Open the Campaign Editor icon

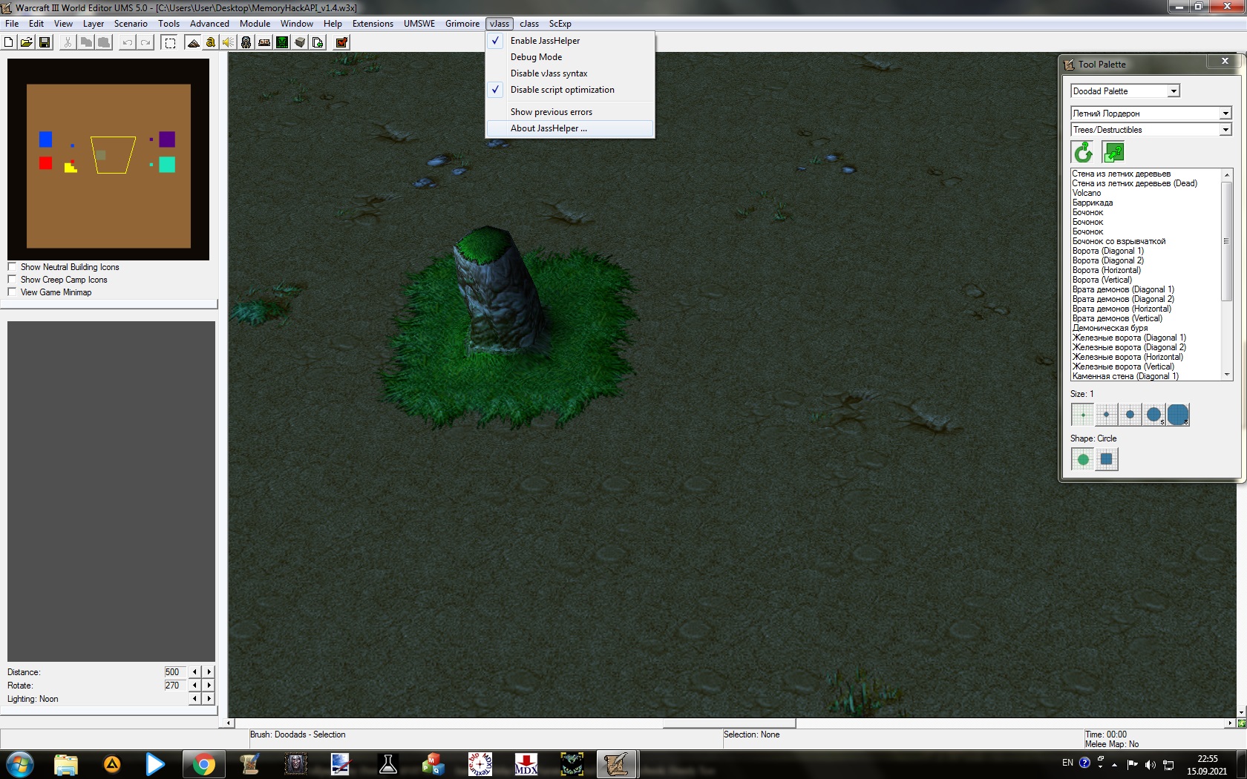tap(264, 42)
